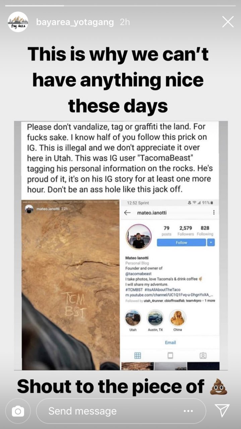
Task: Open bayarea_yotagang profile avatar
Action: (18, 22)
